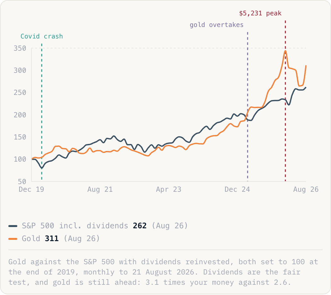Click the x-axis label Aug 26
Image resolution: width=331 pixels, height=295 pixels.
point(306,189)
